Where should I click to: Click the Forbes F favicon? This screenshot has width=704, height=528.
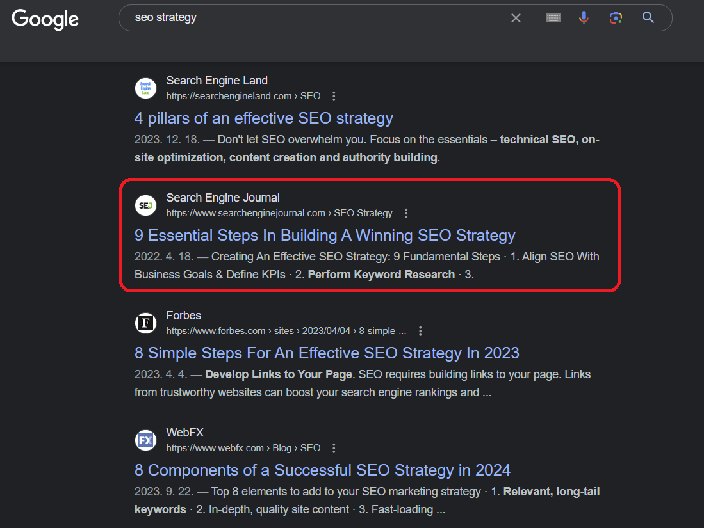point(145,323)
